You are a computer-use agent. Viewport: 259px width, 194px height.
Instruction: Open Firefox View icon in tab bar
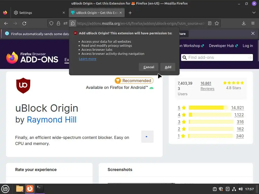5,13
